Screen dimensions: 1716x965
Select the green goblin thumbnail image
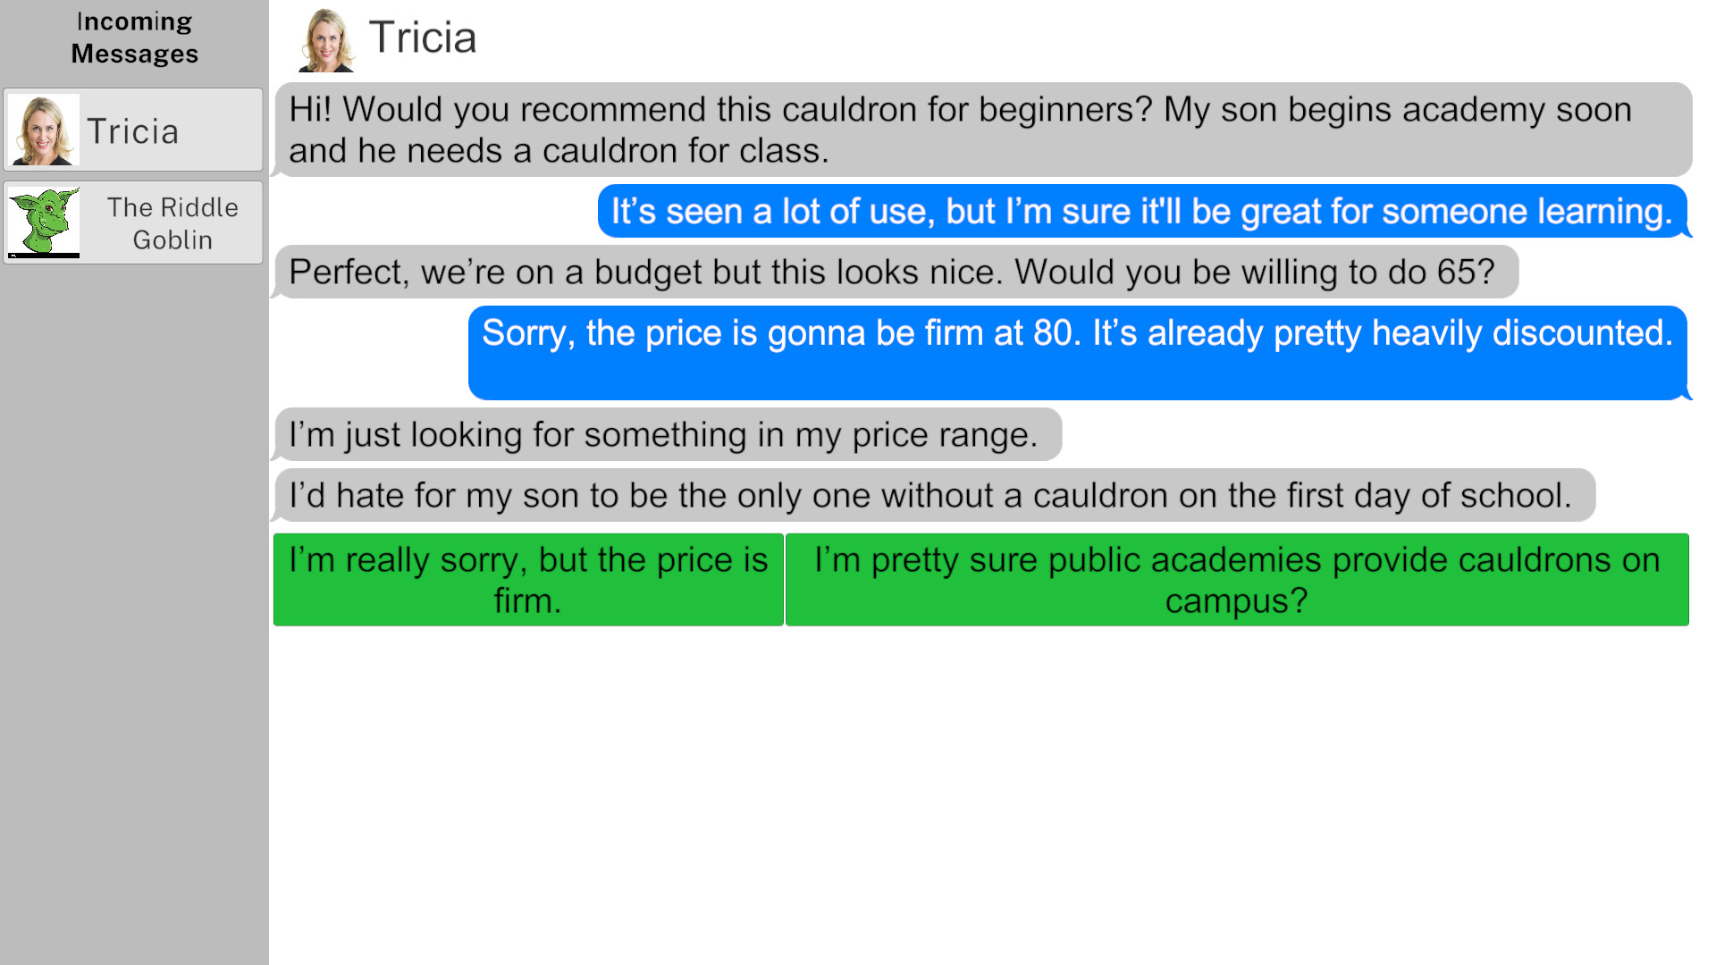42,222
